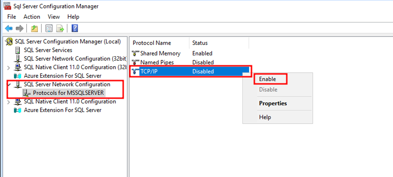Choose Properties in the context menu

coord(278,103)
